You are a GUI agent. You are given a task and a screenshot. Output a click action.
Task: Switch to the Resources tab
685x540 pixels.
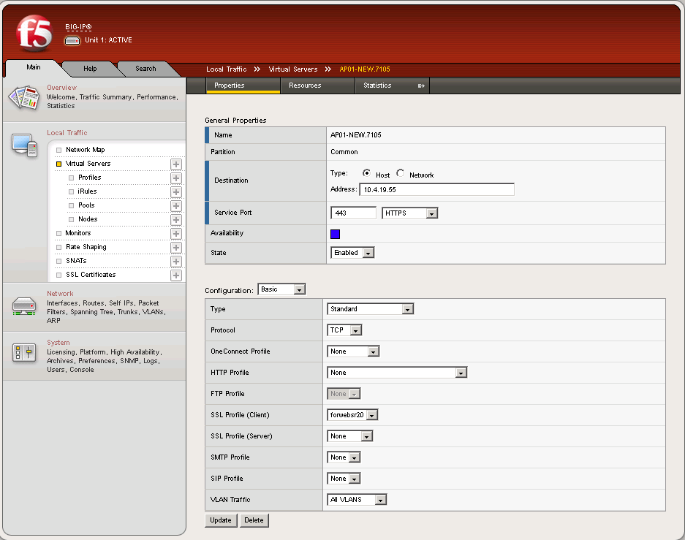point(305,85)
